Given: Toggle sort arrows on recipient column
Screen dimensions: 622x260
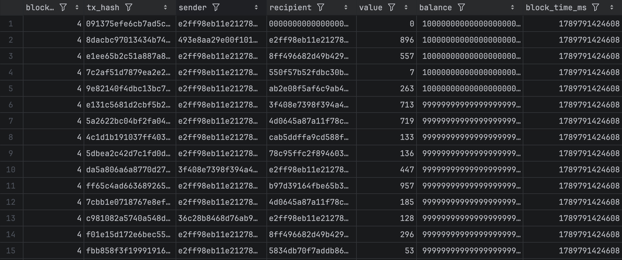Looking at the screenshot, I should pos(346,8).
